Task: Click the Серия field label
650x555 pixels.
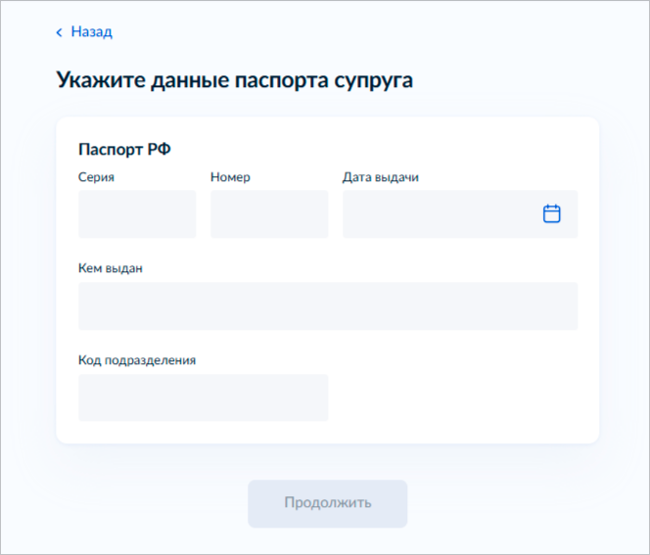Action: point(96,177)
